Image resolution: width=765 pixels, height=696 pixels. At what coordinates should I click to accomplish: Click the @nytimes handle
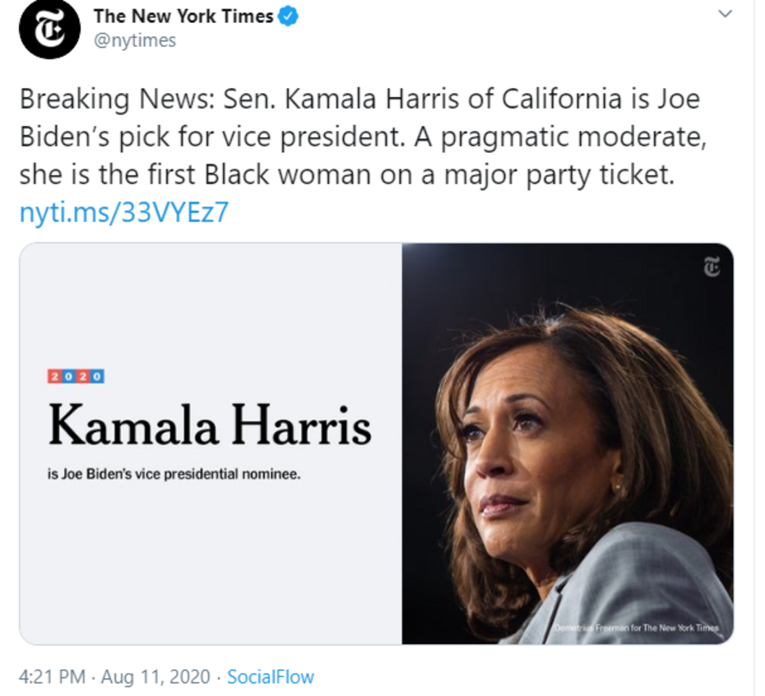pos(135,40)
